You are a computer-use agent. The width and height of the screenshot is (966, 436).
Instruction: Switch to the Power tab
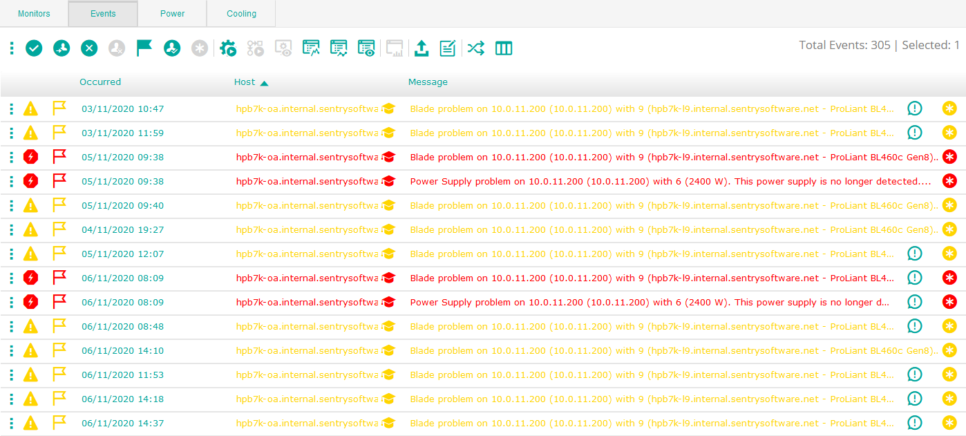[171, 13]
